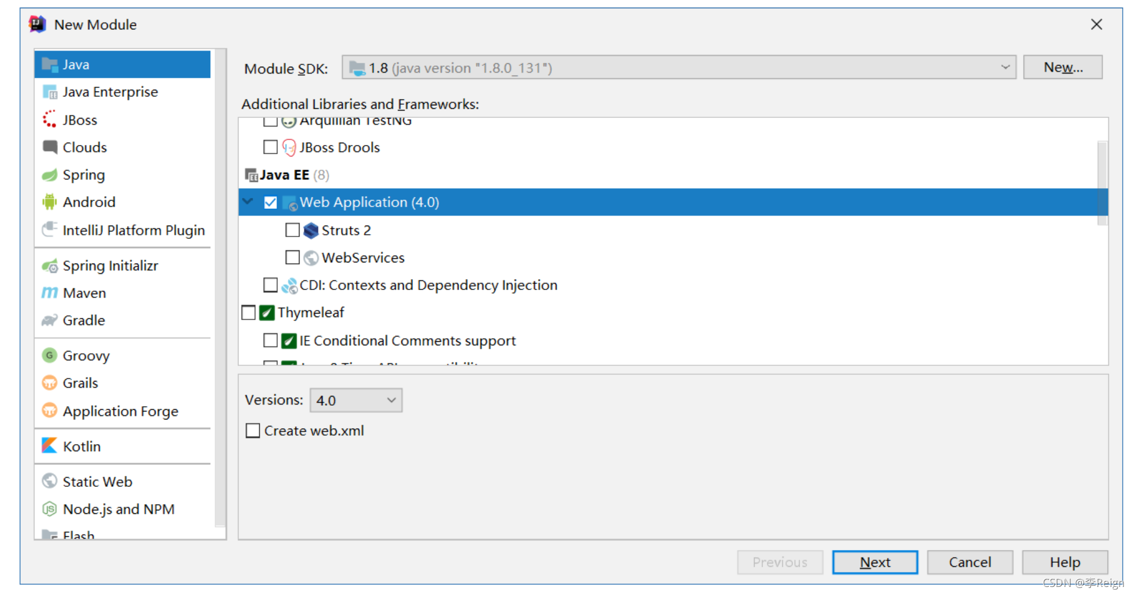The image size is (1133, 595).
Task: Choose the JBoss red dotted icon
Action: pos(50,120)
